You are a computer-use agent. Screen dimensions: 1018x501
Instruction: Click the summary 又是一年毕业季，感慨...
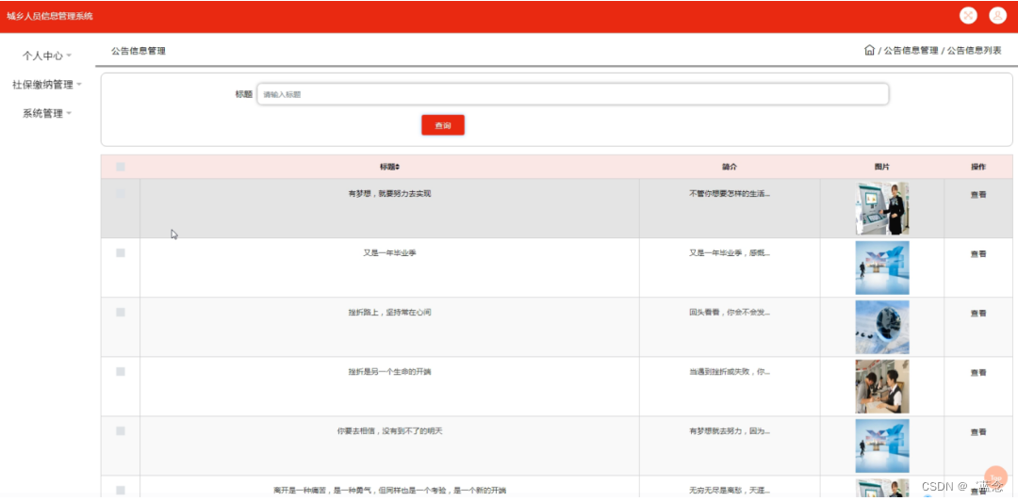pyautogui.click(x=730, y=253)
